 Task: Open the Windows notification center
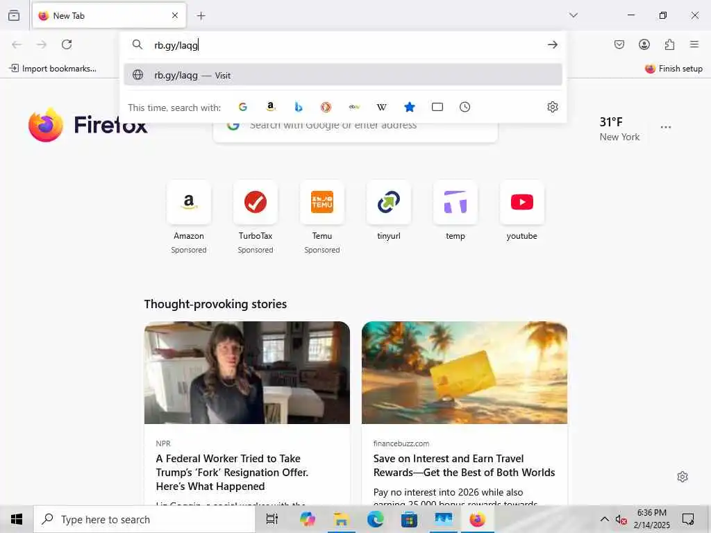[x=688, y=519]
